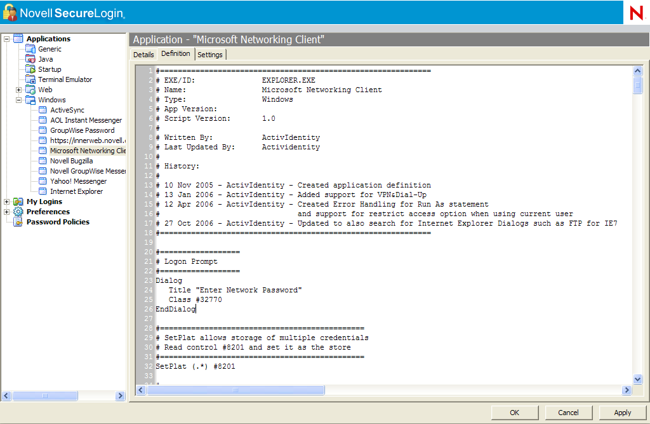Click the editor scroll down arrow
Image resolution: width=650 pixels, height=424 pixels.
pos(637,379)
